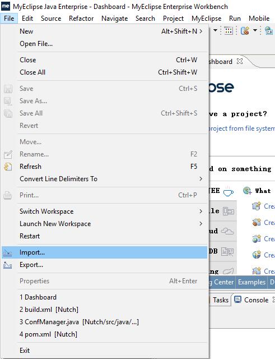Close the Dashboard tab
Image resolution: width=275 pixels, height=359 pixels.
240,61
